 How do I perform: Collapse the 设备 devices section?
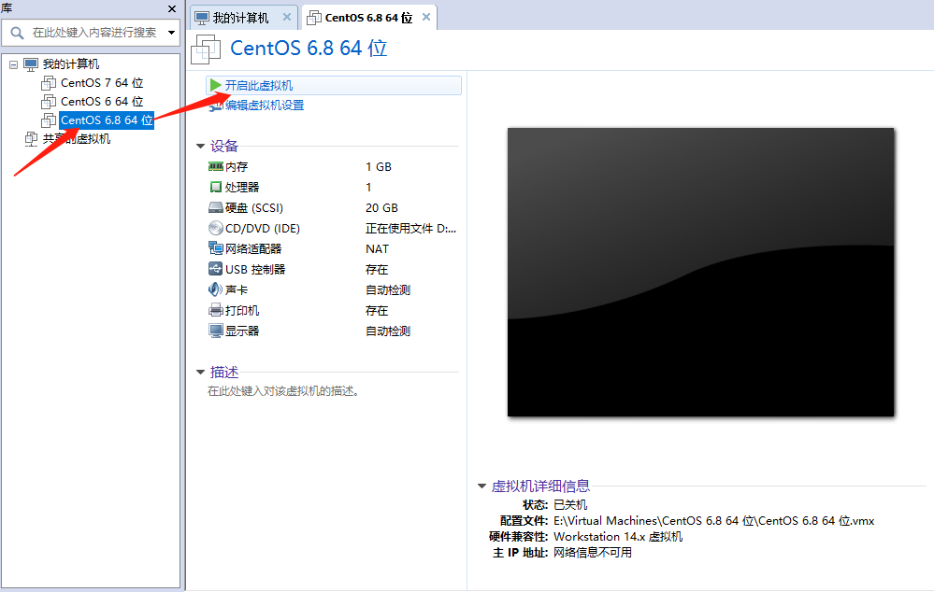tap(199, 146)
